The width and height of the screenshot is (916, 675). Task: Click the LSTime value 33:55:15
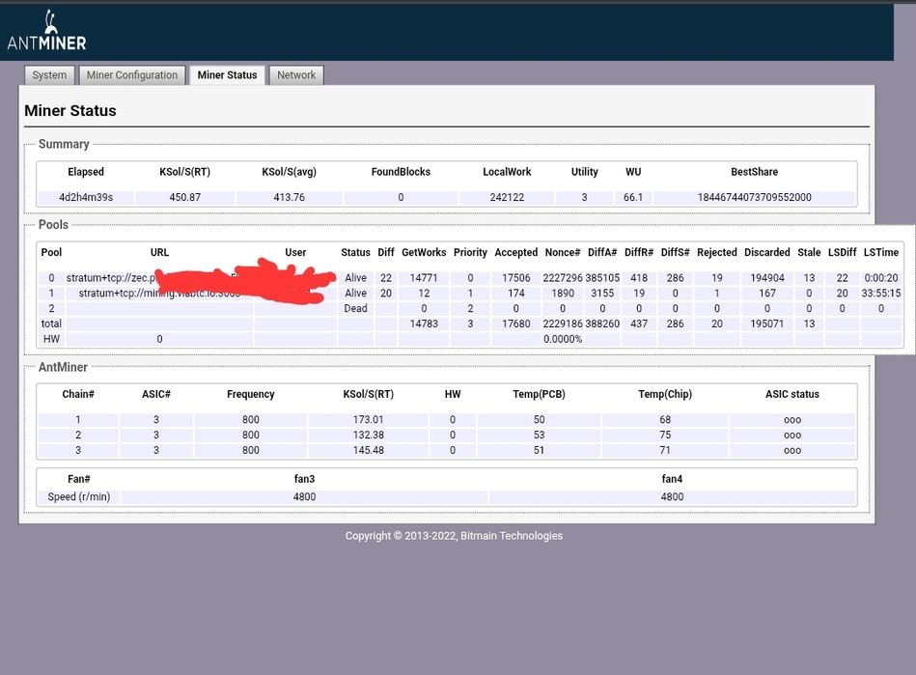[880, 294]
